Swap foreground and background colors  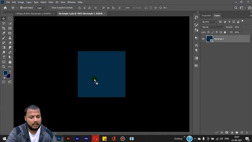[x=10, y=71]
